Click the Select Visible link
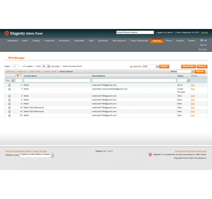The image size is (212, 199). [x=35, y=72]
